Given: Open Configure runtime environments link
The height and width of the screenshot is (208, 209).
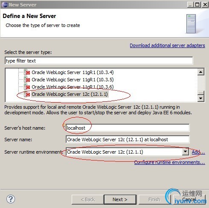Looking at the screenshot, I should (169, 162).
